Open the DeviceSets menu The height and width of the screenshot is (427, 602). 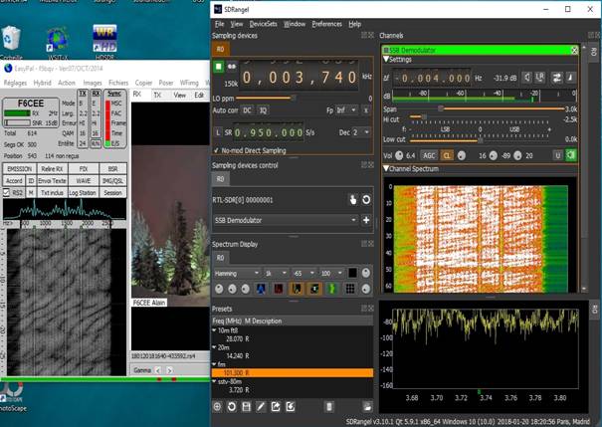point(263,24)
